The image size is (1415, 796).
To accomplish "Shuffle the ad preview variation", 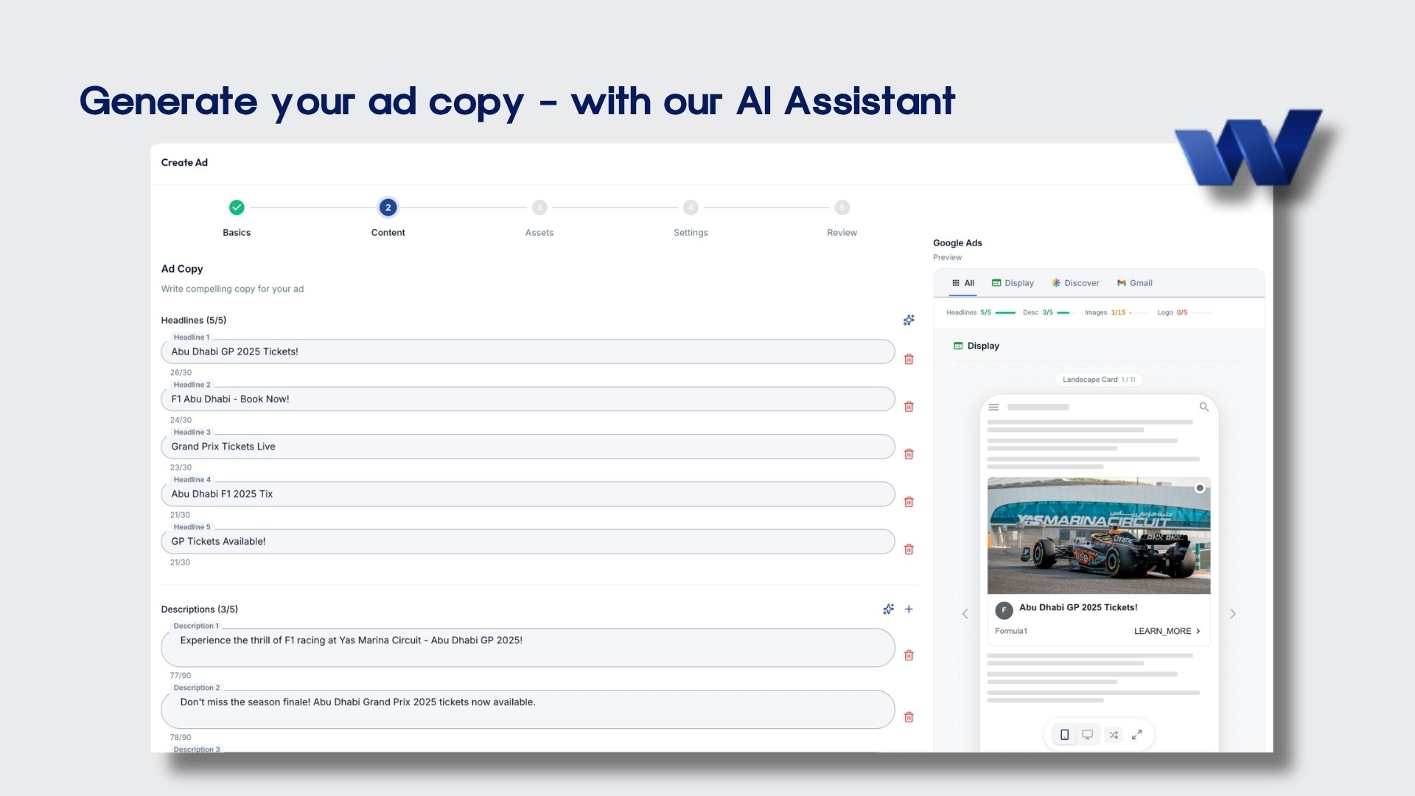I will [1114, 735].
